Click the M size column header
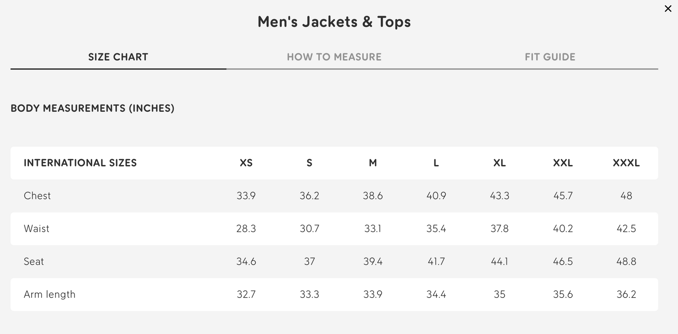 [x=373, y=163]
